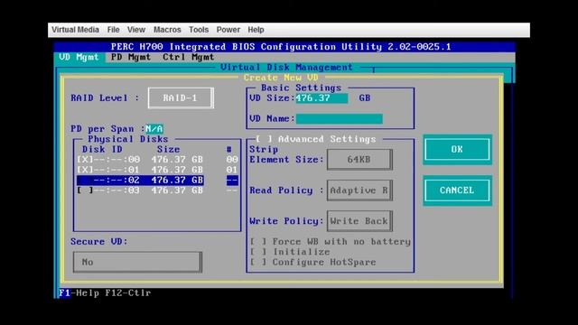Screen dimensions: 578x325
Task: Click the 00 span number for disk 00
Action: [x=232, y=160]
